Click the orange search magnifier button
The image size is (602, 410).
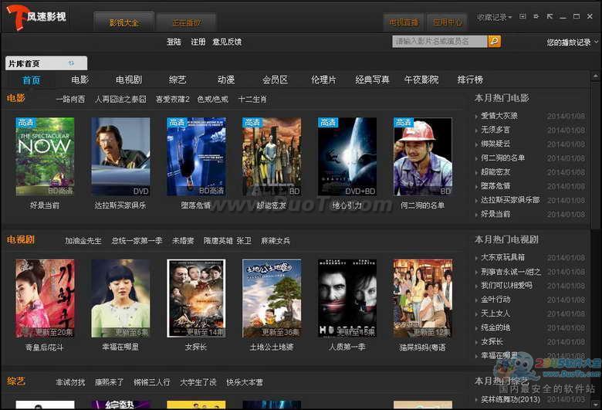494,41
